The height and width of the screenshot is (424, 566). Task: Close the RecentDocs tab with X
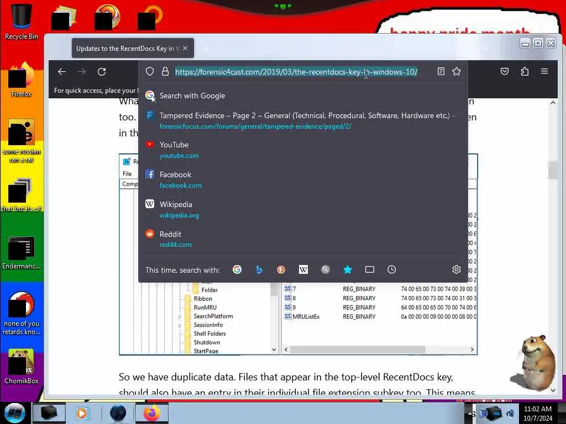coord(185,48)
